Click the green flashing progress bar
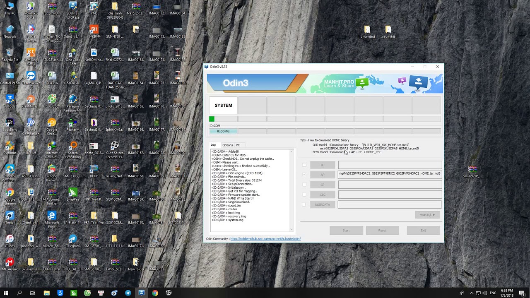The image size is (530, 298). pos(224,119)
